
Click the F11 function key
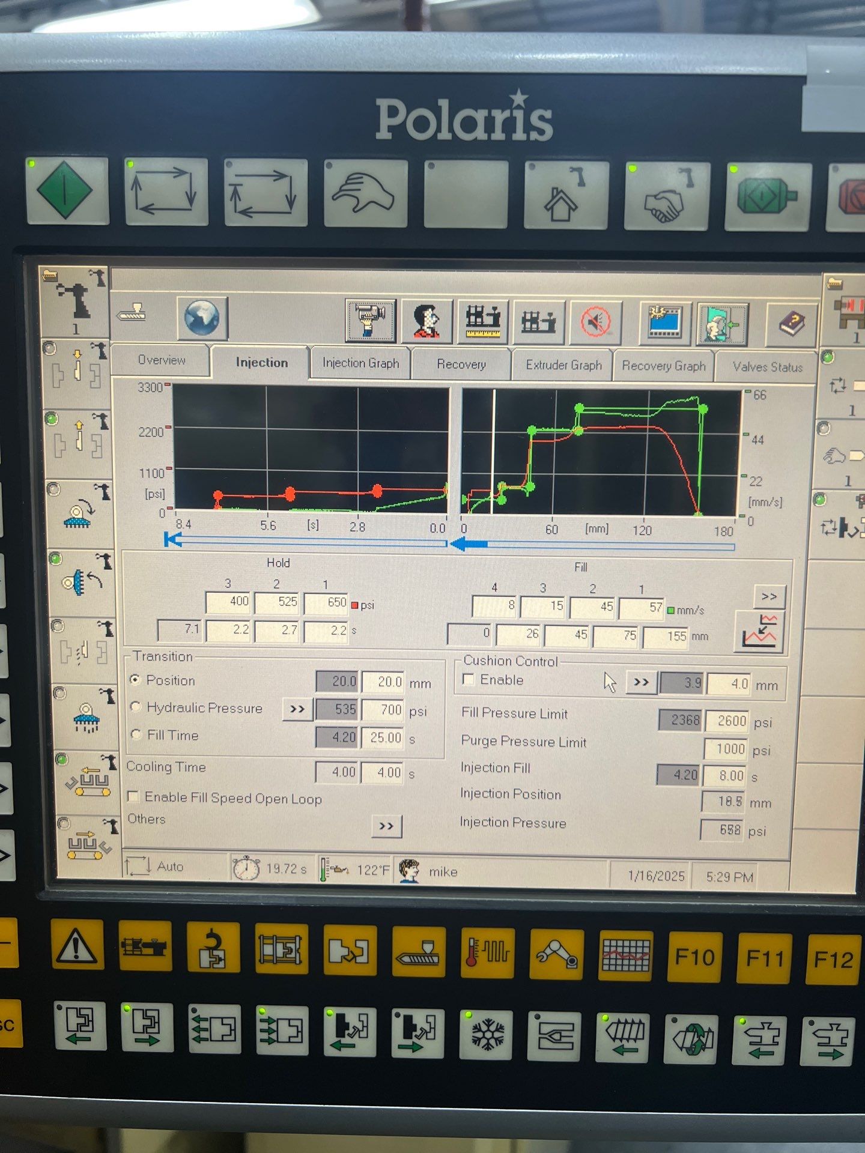click(764, 958)
